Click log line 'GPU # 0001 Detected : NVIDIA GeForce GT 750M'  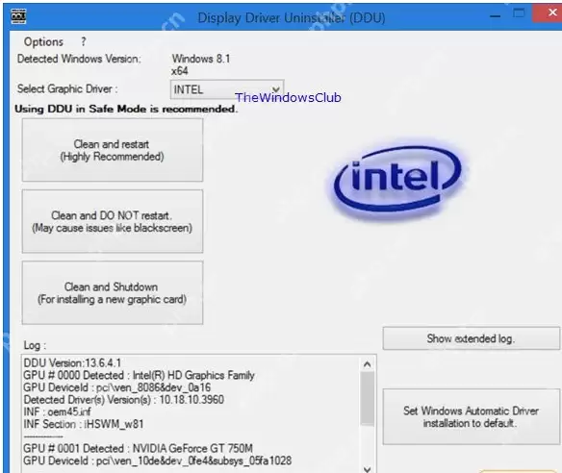click(138, 448)
